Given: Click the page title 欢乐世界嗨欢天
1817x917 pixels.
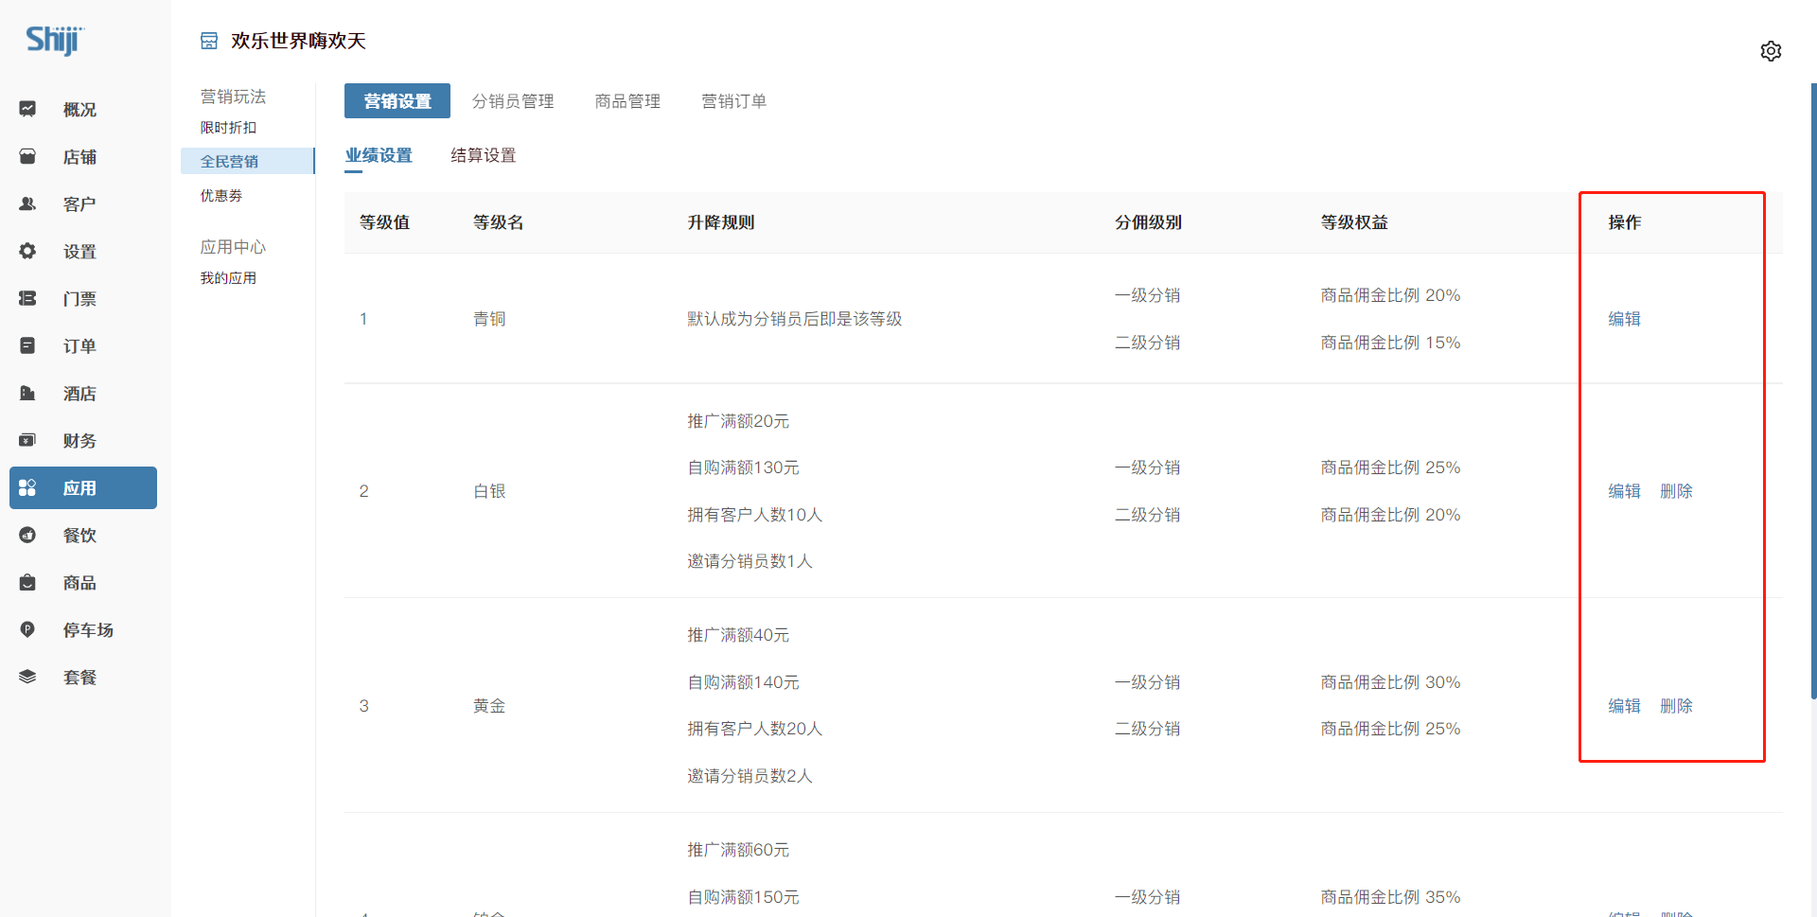Looking at the screenshot, I should 298,41.
